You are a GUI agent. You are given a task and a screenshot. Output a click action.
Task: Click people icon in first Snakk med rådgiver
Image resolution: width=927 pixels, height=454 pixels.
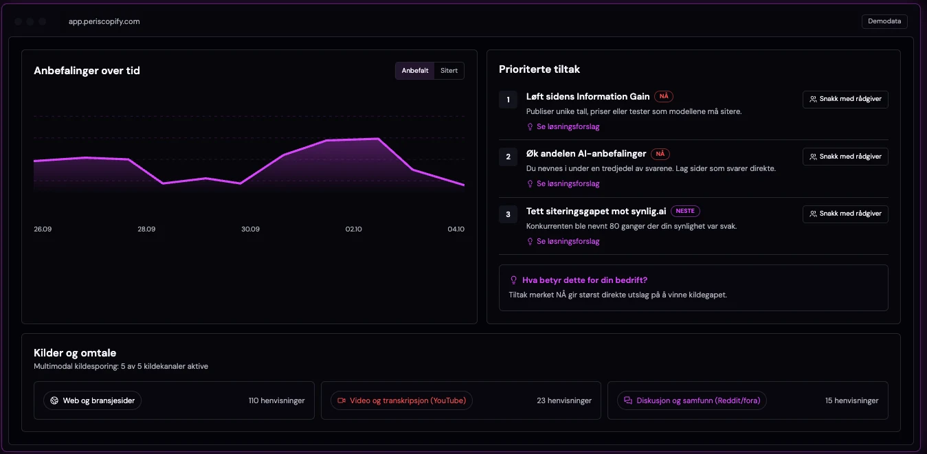(814, 99)
